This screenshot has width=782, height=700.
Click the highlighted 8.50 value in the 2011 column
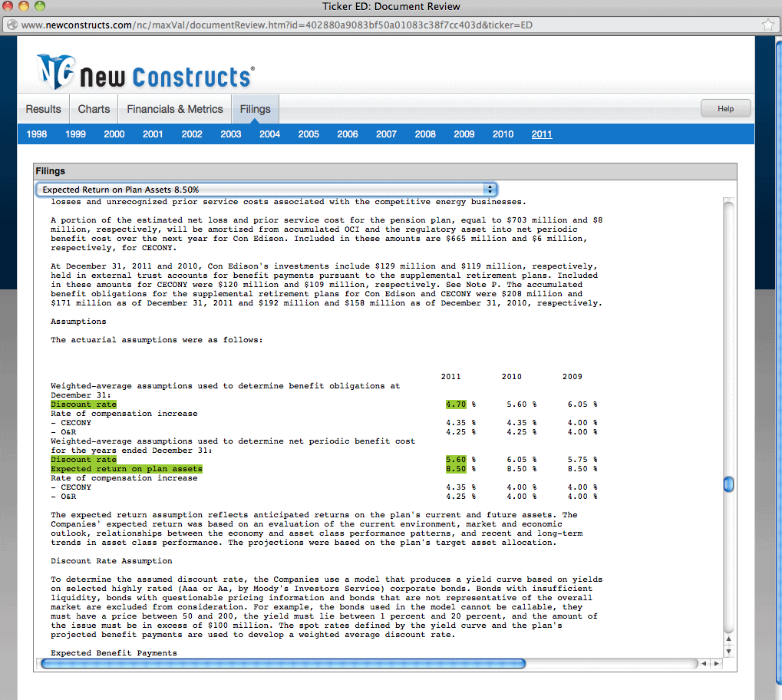pos(456,468)
